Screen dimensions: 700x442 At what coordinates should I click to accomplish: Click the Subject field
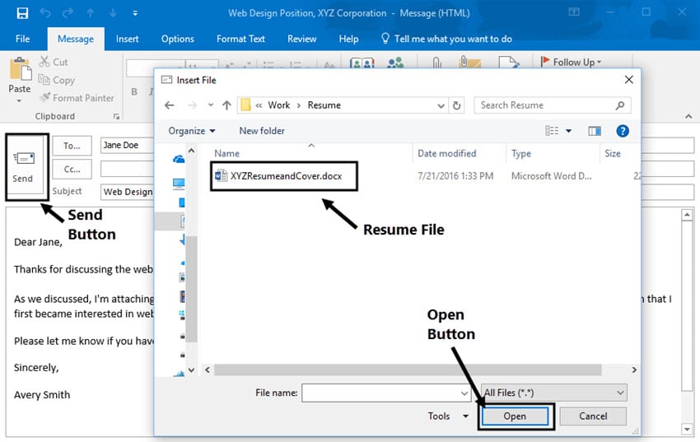(127, 192)
